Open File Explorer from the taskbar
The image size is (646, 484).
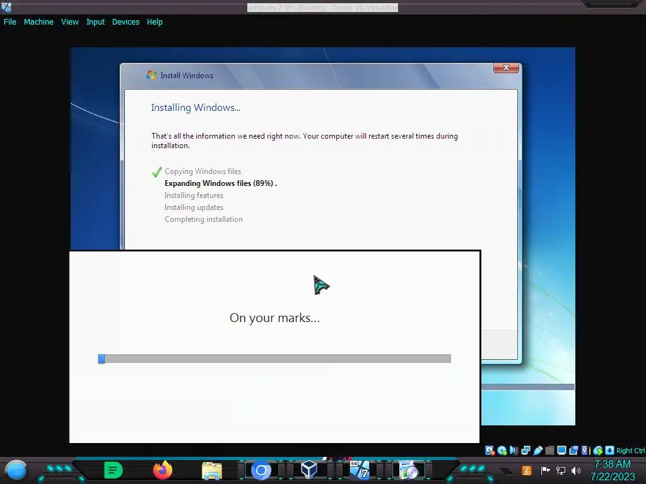click(212, 470)
